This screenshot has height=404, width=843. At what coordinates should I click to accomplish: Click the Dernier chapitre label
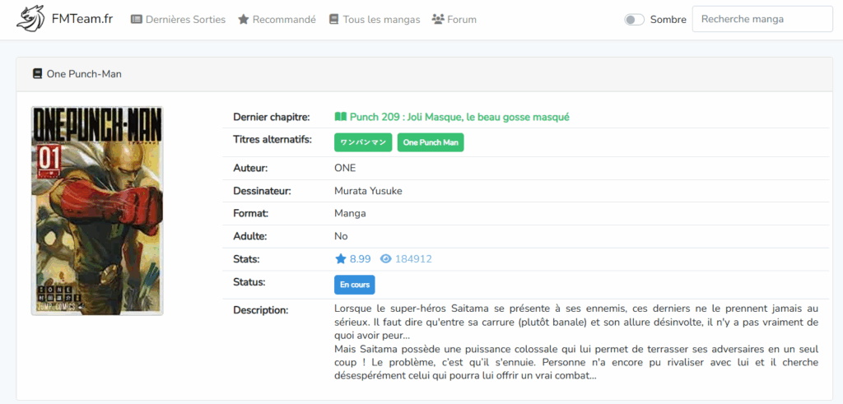[x=272, y=117]
